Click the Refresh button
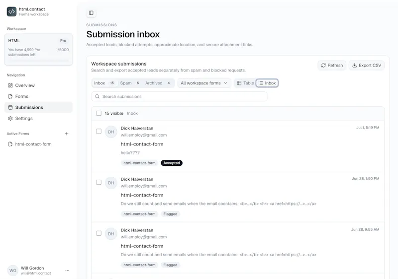Screen dimensions: 398x279 pyautogui.click(x=332, y=66)
